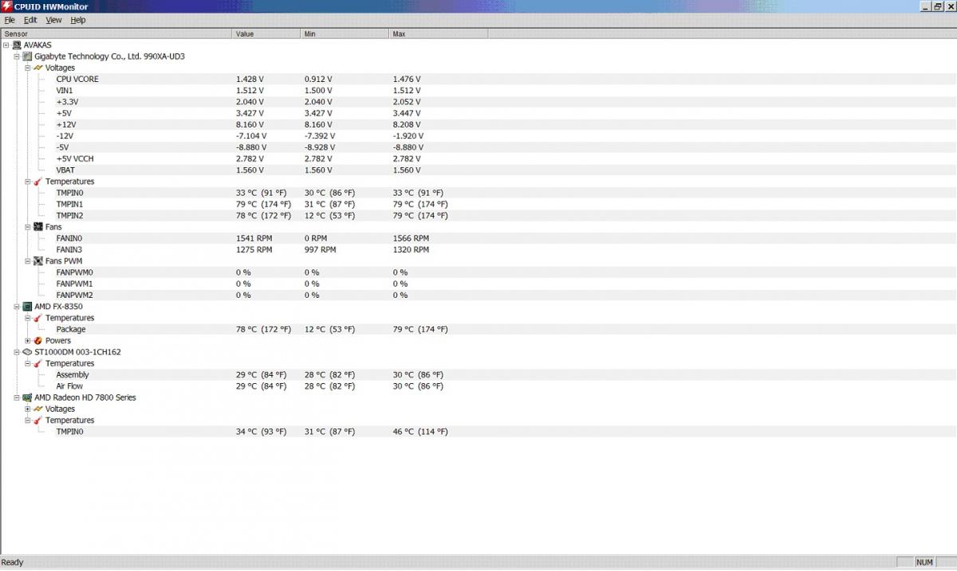The image size is (957, 571).
Task: Open the View menu
Action: (53, 20)
